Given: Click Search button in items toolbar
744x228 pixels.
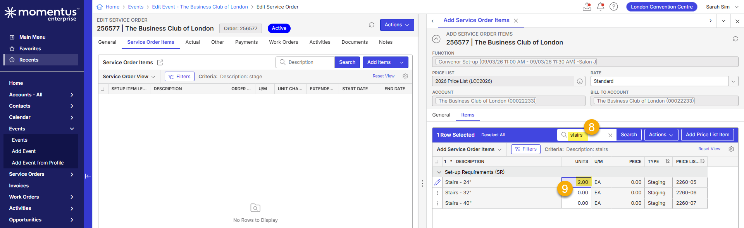Looking at the screenshot, I should [629, 135].
